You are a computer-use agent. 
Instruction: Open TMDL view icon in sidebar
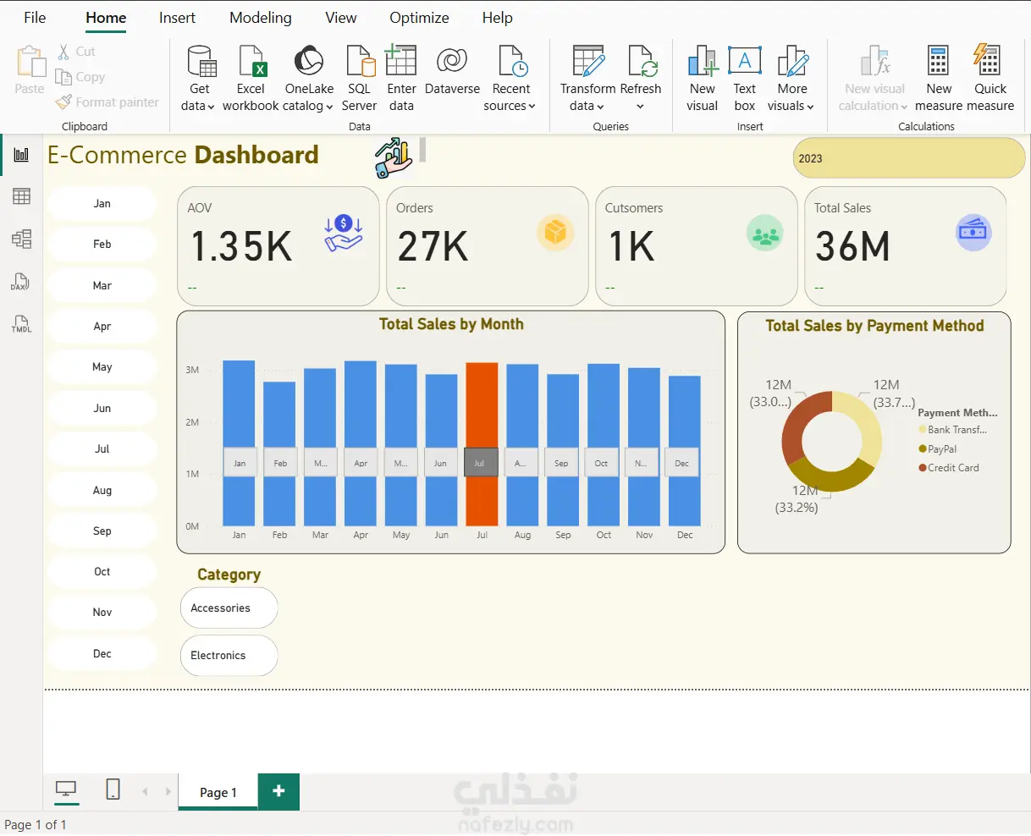point(21,324)
